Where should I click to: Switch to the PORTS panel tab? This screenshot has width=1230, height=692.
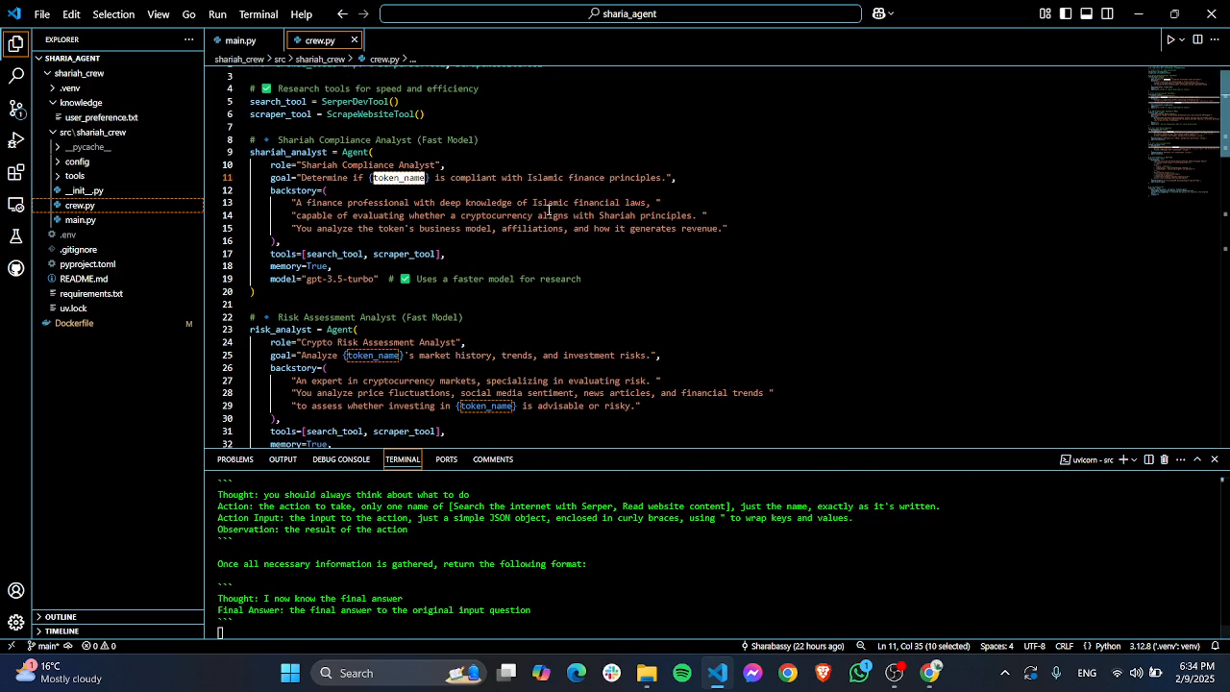click(446, 459)
